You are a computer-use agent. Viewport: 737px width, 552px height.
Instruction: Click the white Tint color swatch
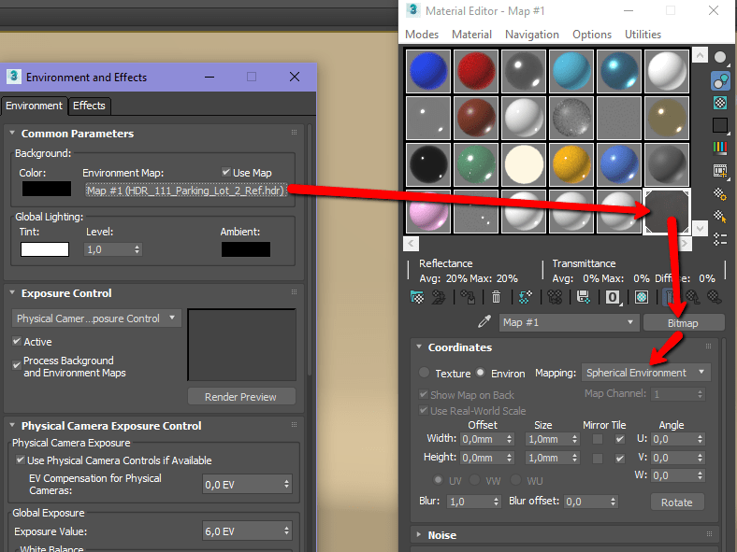click(x=45, y=249)
